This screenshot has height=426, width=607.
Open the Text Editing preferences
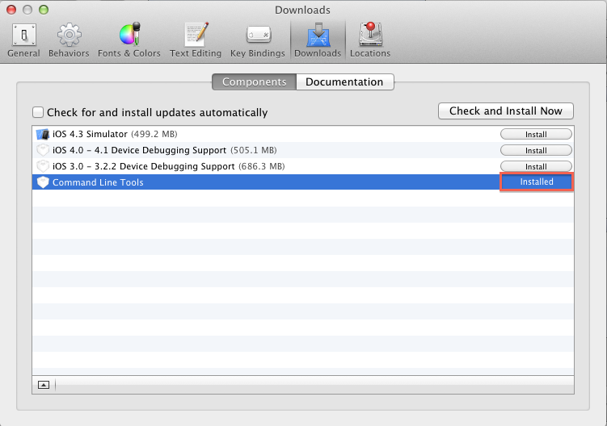pyautogui.click(x=196, y=40)
